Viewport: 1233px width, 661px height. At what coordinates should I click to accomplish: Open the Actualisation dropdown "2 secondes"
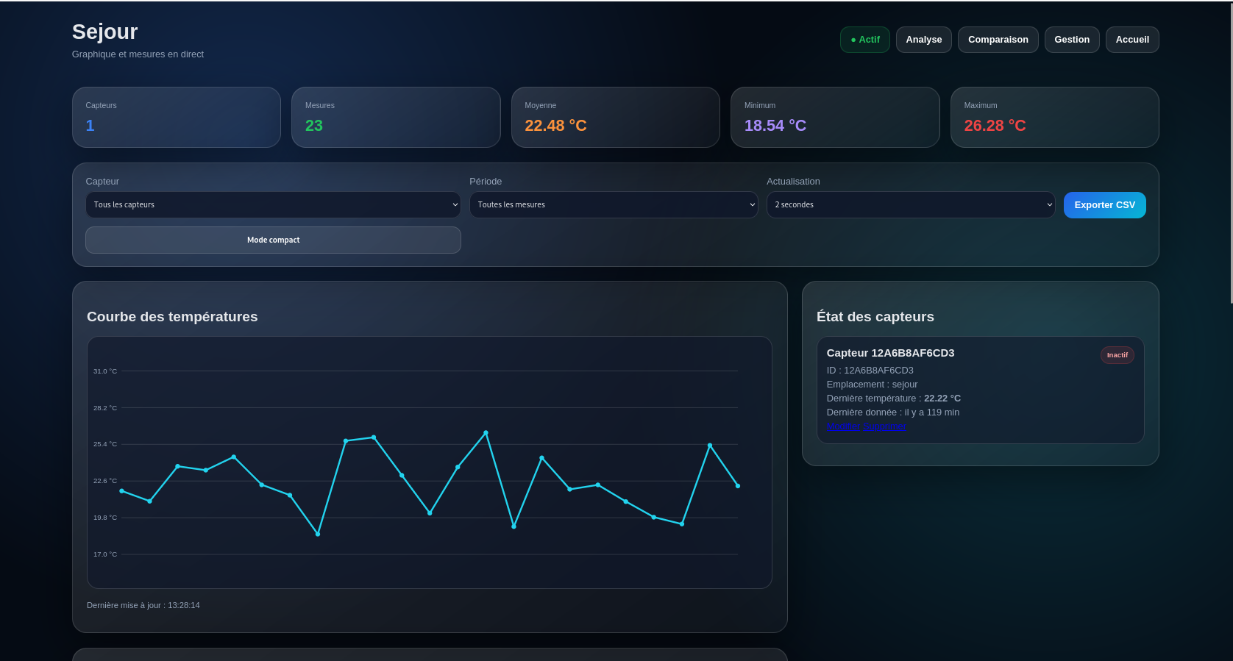click(911, 204)
